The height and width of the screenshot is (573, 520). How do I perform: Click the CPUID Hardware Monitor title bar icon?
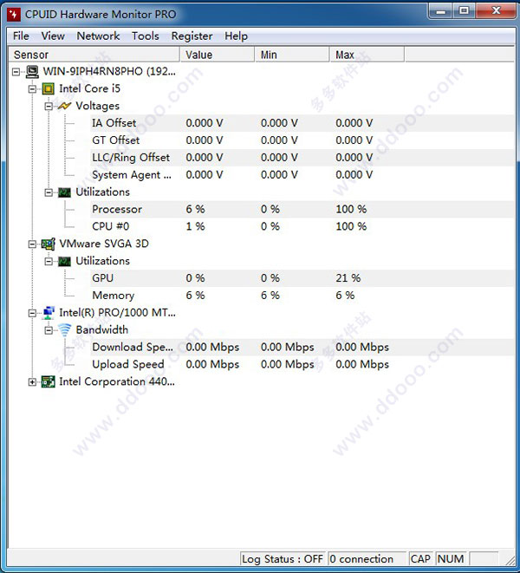click(x=14, y=15)
